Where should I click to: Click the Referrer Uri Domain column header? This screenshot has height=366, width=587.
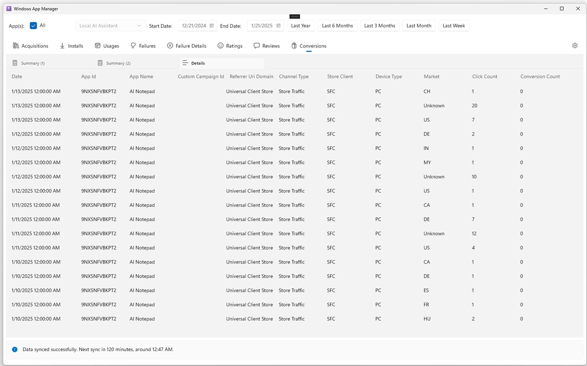pyautogui.click(x=251, y=76)
